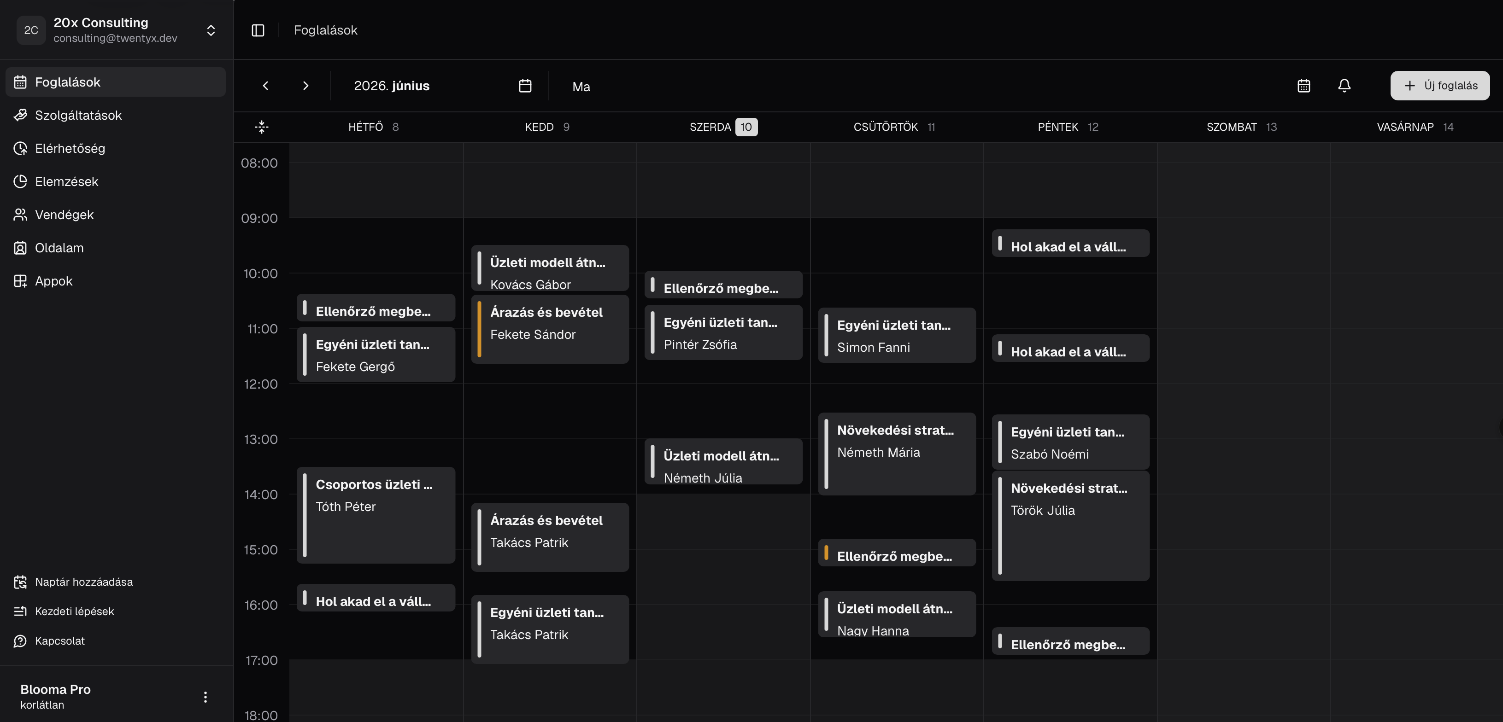The image size is (1503, 722).
Task: Open Blooma Pro three-dot options menu
Action: click(x=205, y=697)
